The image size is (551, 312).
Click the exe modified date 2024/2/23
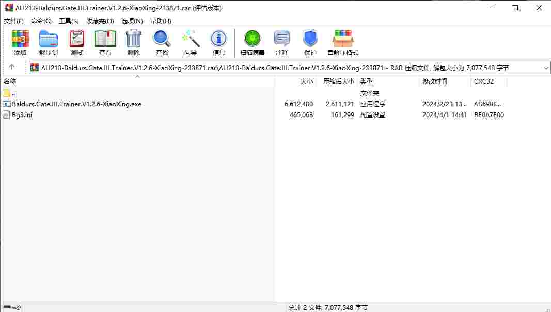click(445, 104)
